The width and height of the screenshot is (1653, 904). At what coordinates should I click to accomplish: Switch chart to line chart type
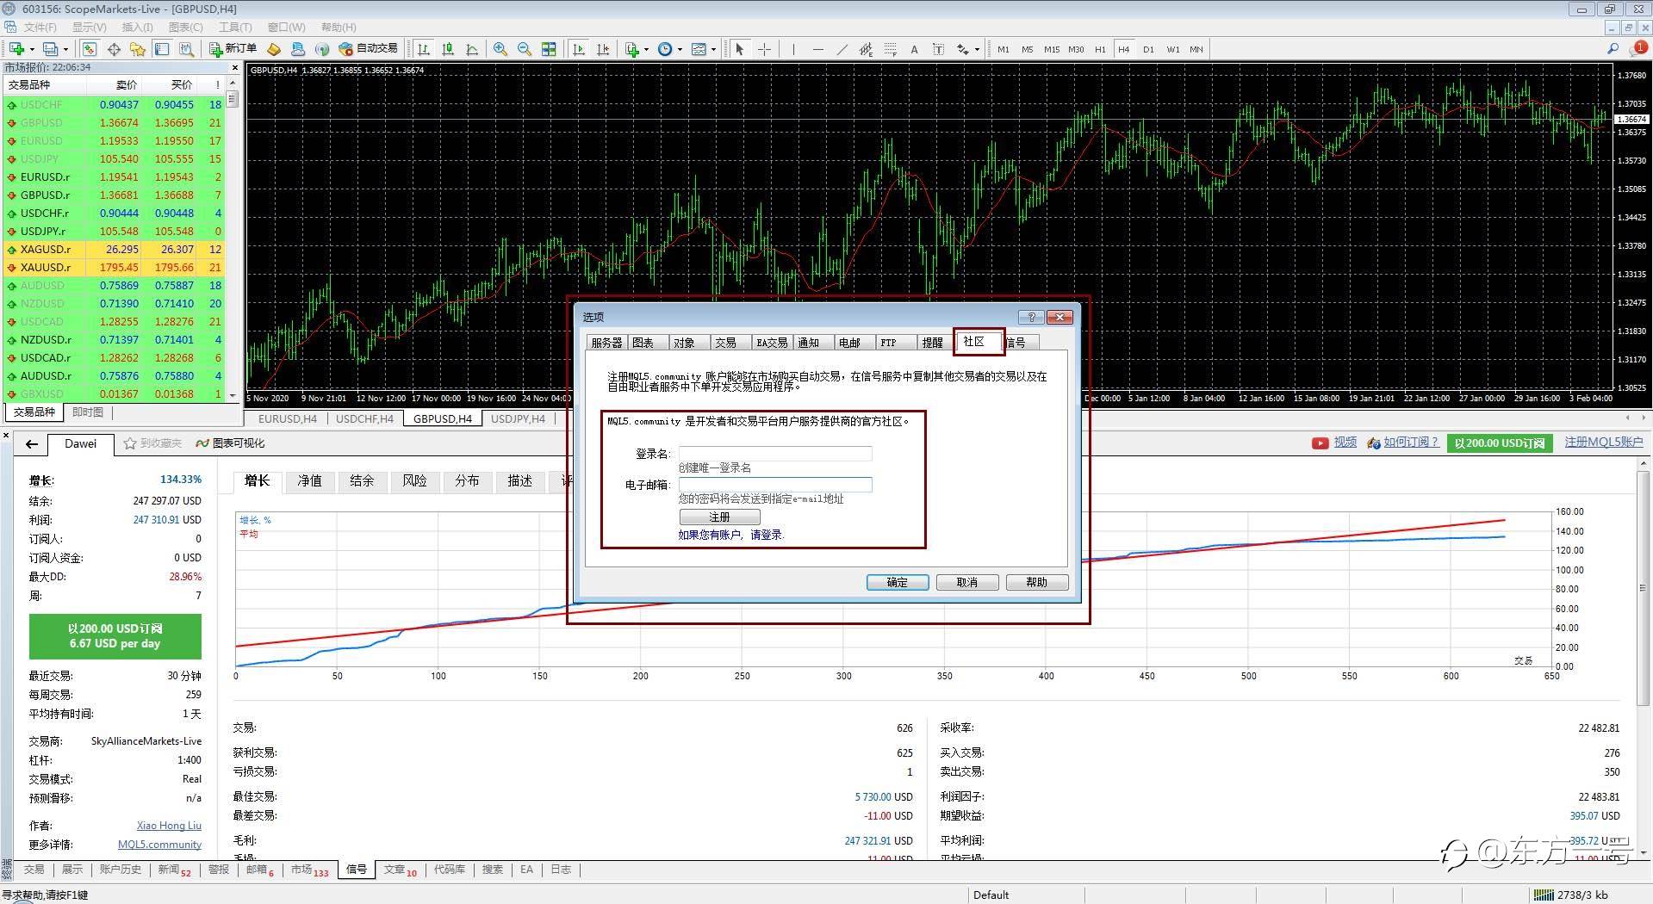[472, 49]
